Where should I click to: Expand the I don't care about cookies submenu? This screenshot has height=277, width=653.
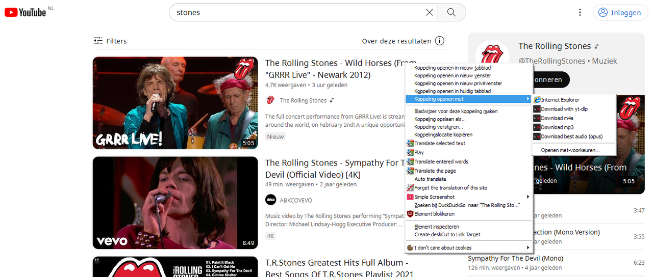468,247
